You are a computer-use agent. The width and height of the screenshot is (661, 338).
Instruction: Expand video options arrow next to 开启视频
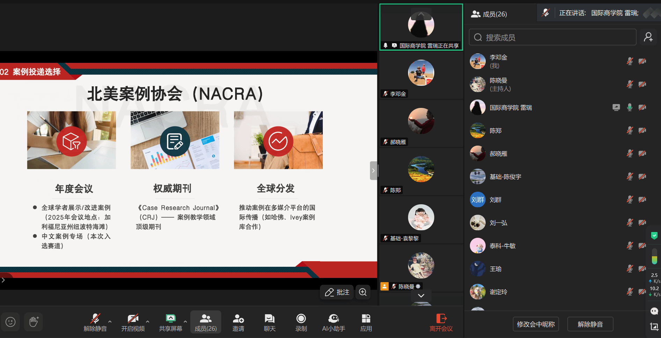point(147,321)
